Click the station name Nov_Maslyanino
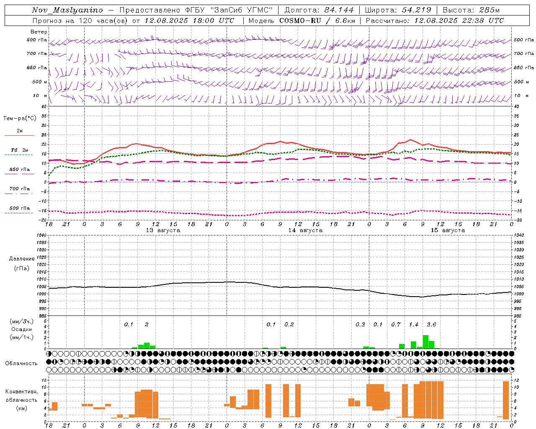This screenshot has height=429, width=536. 67,10
